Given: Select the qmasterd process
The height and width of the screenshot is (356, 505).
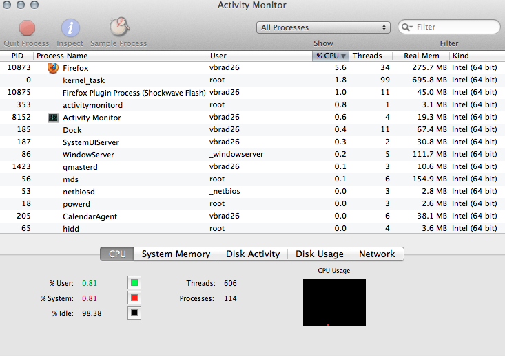Looking at the screenshot, I should pos(252,167).
